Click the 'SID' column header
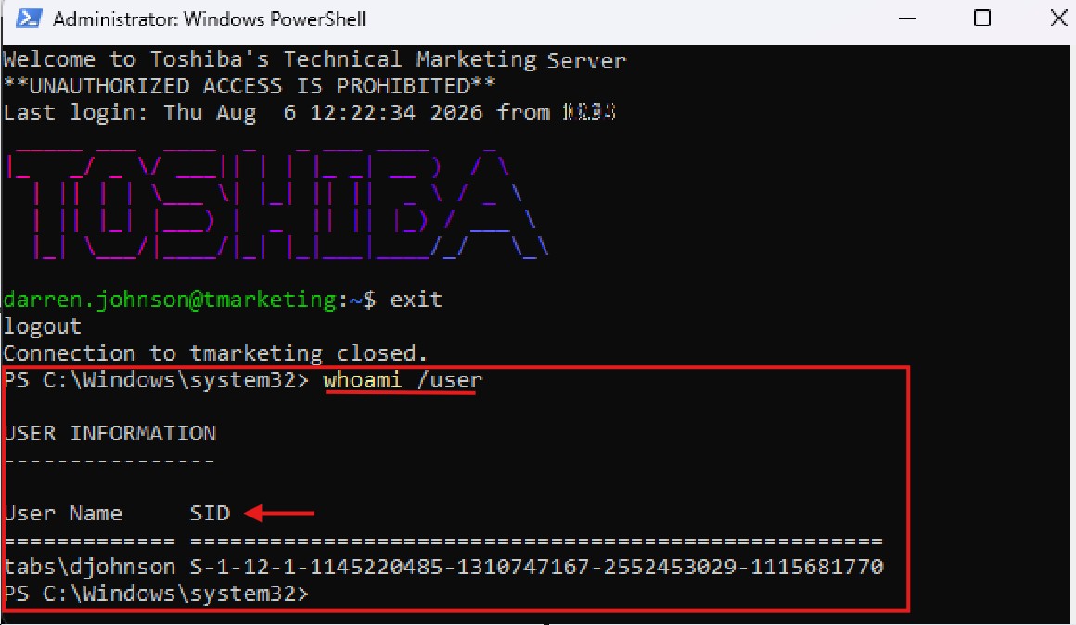The height and width of the screenshot is (625, 1076). 210,513
